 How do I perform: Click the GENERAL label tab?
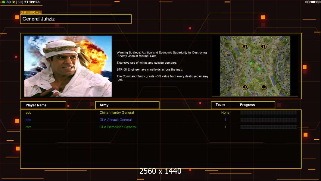click(x=31, y=13)
